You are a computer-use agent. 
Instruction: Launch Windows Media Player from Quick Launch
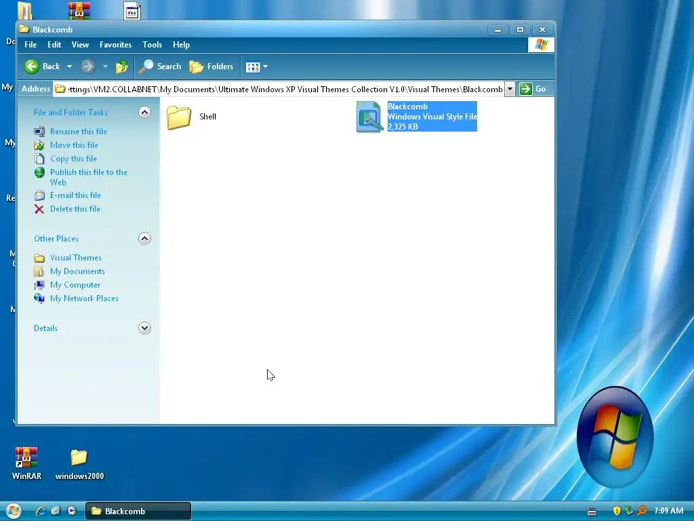[x=71, y=511]
